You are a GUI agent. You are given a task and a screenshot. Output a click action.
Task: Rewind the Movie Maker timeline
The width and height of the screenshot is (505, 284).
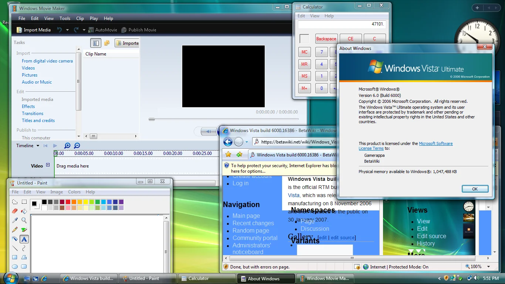(x=45, y=146)
